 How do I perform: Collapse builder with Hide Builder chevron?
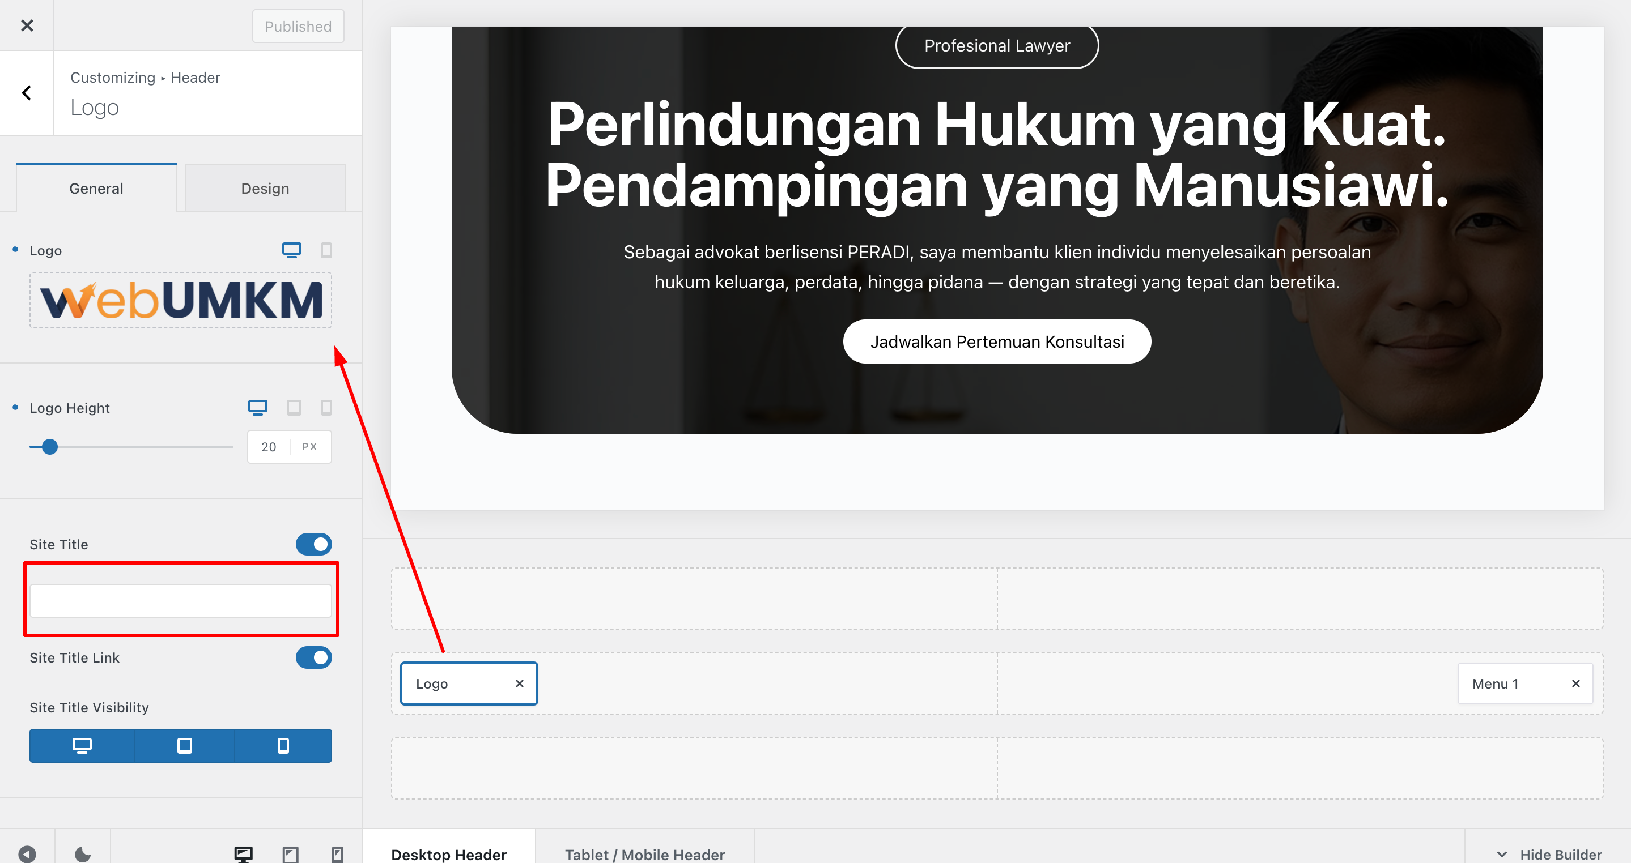[x=1501, y=854]
